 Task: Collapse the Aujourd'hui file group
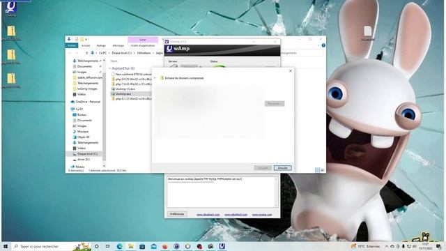click(110, 68)
